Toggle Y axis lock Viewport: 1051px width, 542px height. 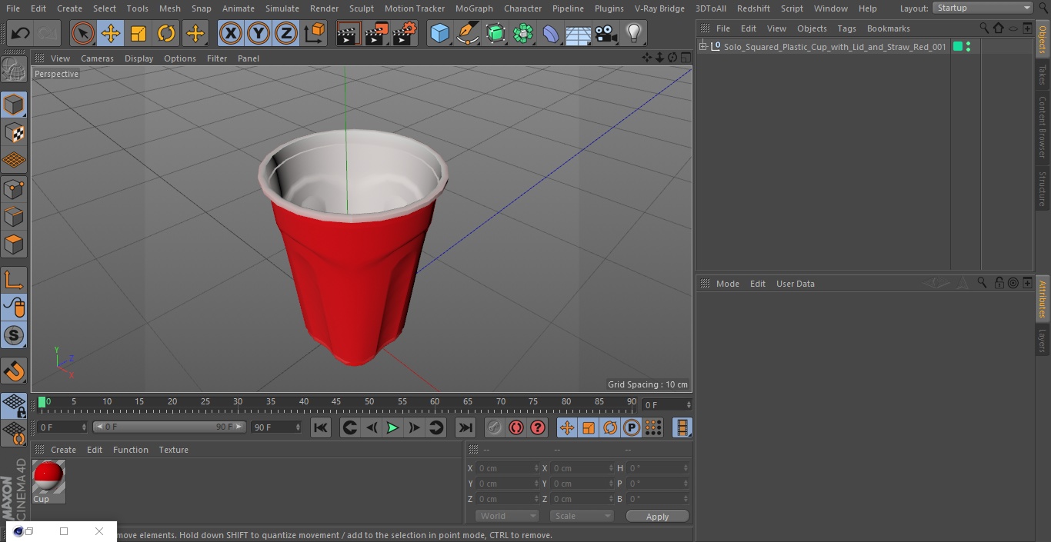[259, 33]
